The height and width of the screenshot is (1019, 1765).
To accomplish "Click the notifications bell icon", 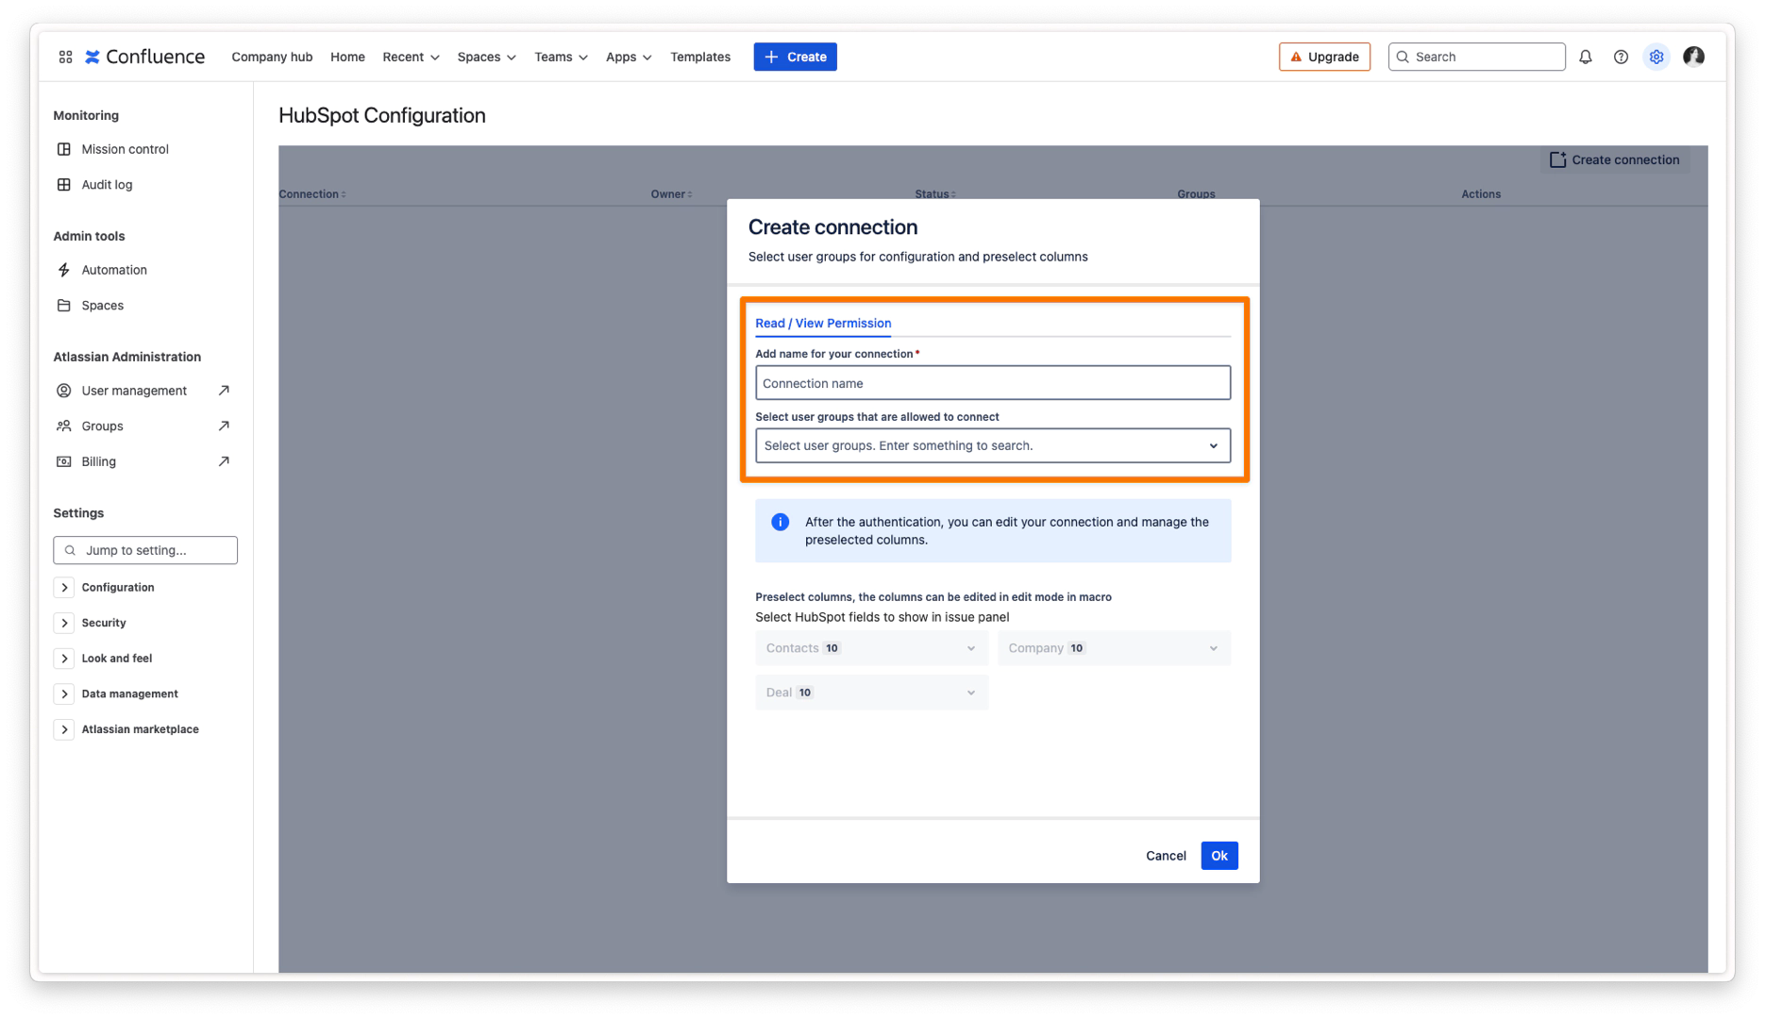I will (x=1586, y=57).
